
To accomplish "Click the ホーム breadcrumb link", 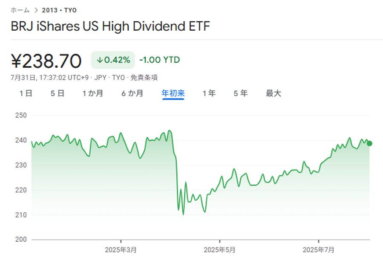I will click(20, 10).
